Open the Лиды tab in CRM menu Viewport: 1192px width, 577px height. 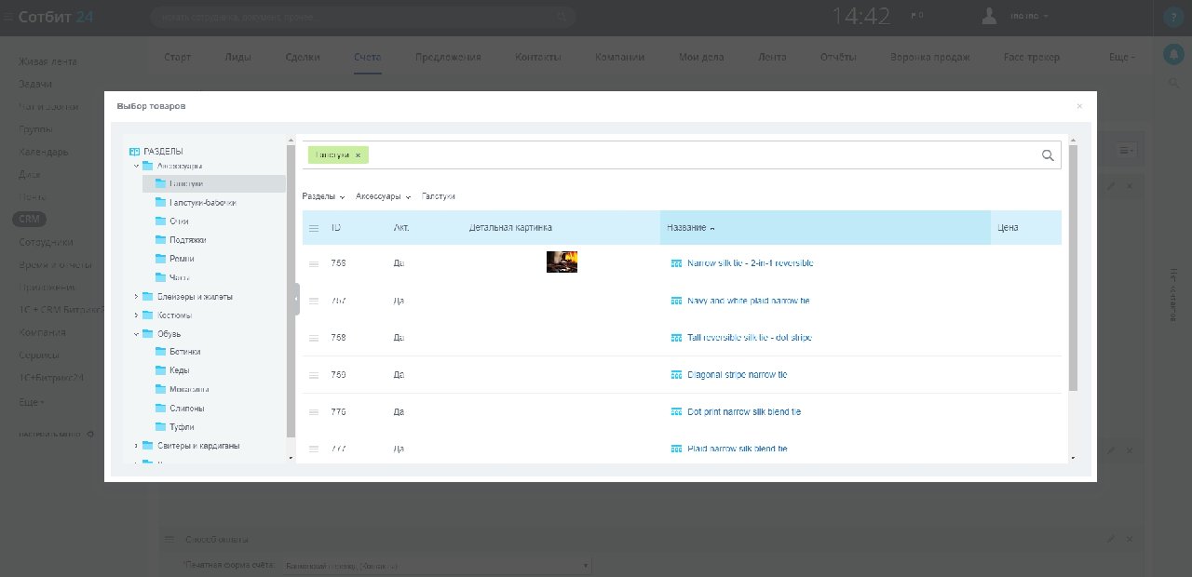click(x=238, y=57)
